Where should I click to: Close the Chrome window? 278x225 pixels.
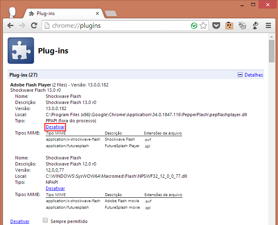[268, 4]
